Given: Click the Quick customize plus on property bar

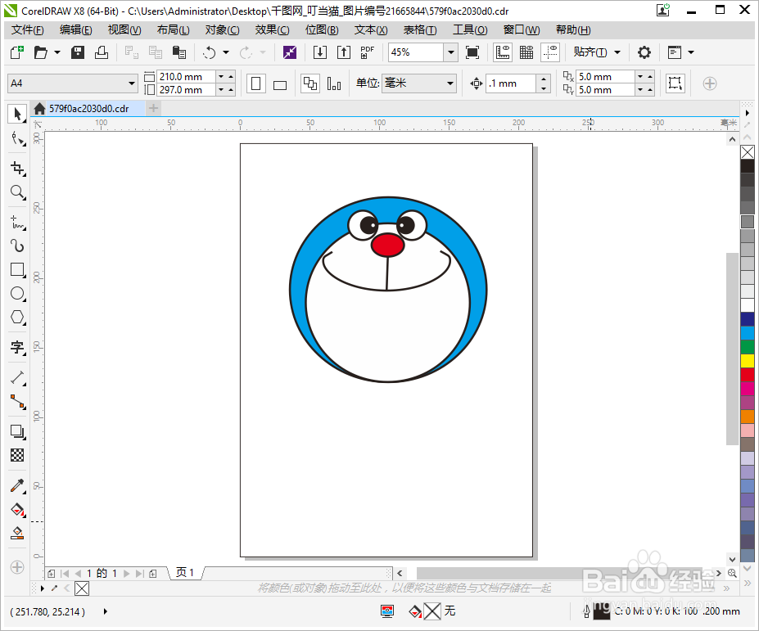Looking at the screenshot, I should click(x=710, y=83).
